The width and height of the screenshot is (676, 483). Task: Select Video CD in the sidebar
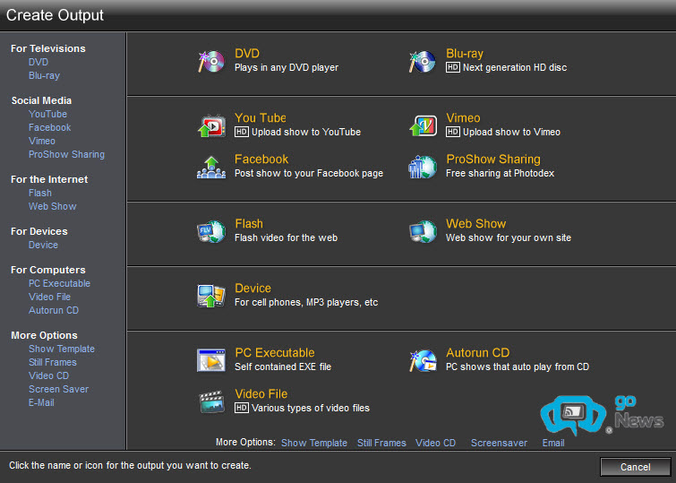48,375
